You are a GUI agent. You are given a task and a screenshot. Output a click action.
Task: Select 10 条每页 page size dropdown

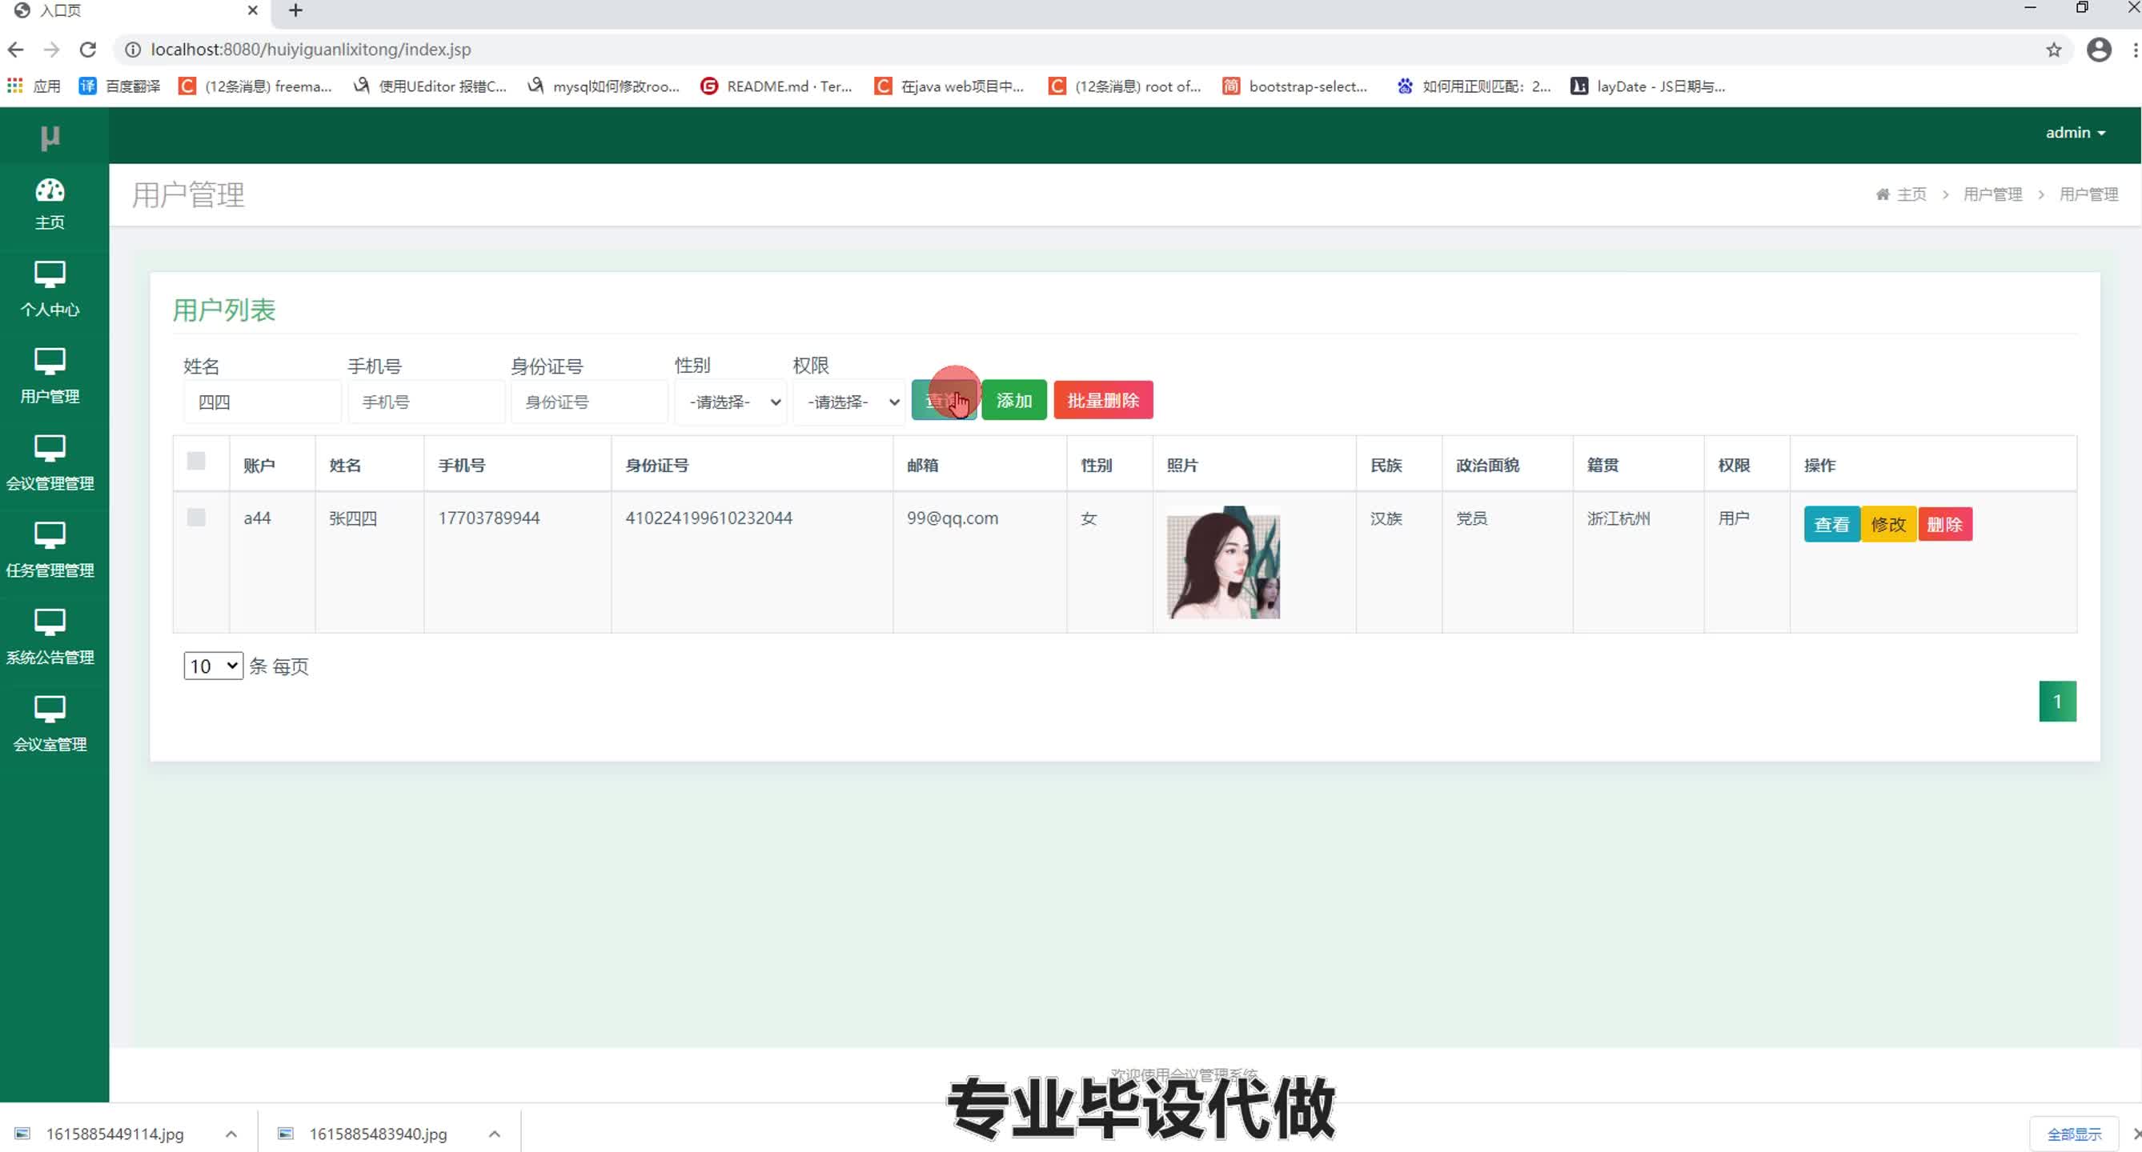point(211,666)
